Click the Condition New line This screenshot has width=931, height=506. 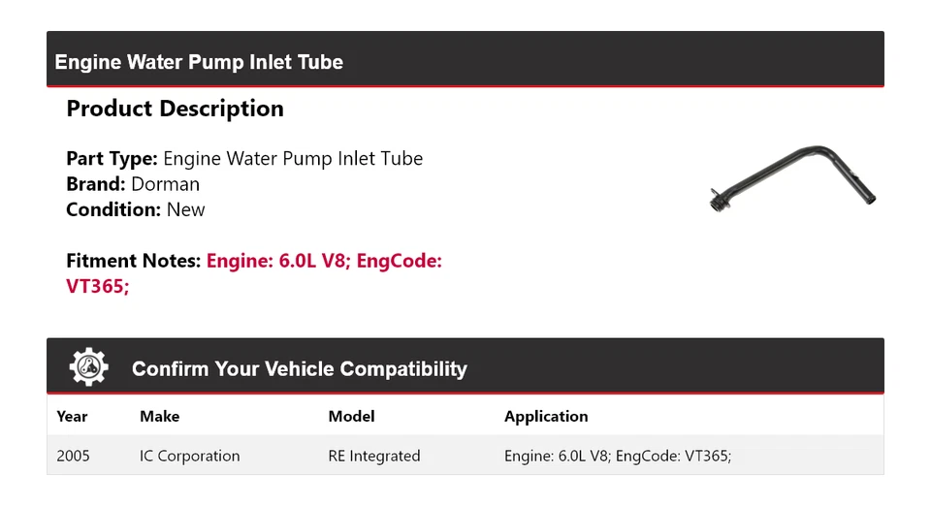point(136,209)
